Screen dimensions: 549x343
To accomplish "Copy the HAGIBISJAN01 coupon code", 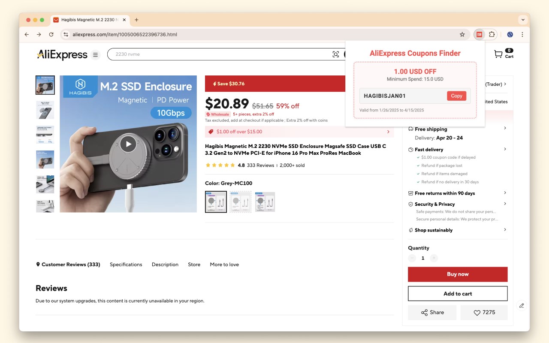I will pos(456,96).
